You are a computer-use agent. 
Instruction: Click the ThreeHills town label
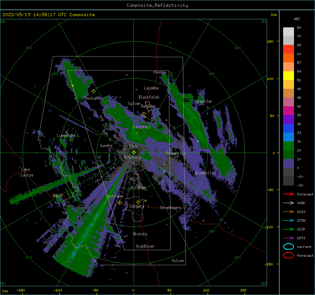pyautogui.click(x=176, y=153)
